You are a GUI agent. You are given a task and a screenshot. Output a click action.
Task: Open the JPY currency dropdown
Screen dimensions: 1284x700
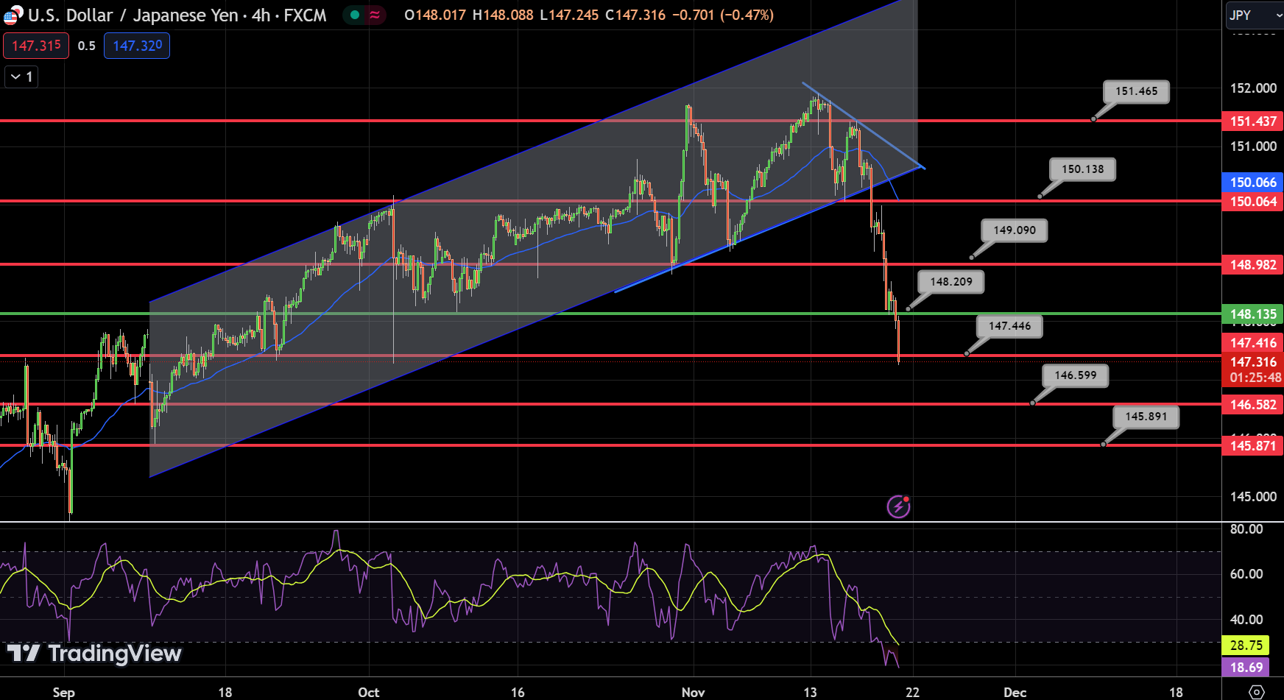pos(1255,15)
